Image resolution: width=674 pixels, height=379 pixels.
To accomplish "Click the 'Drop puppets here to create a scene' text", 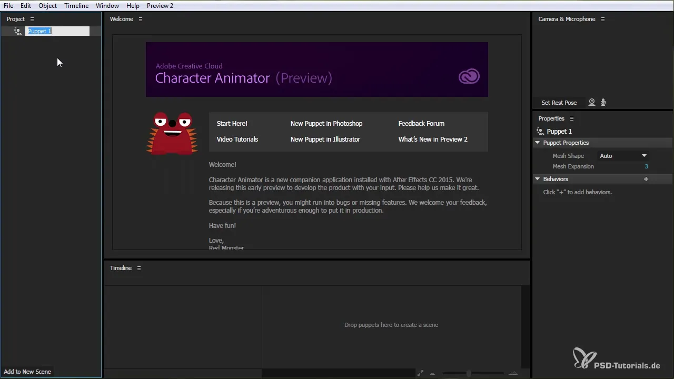I will coord(391,325).
